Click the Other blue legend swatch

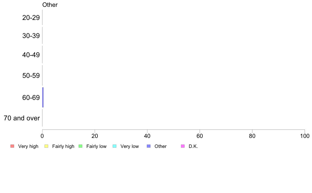[x=149, y=146]
